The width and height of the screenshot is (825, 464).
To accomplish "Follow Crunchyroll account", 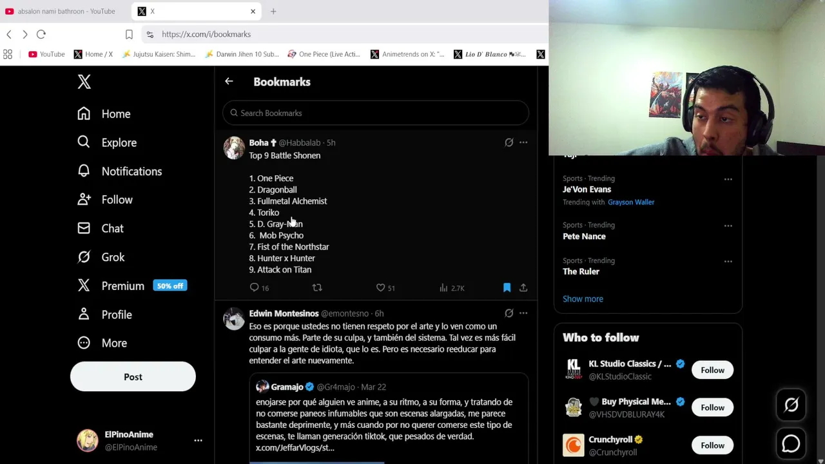I will pos(712,445).
